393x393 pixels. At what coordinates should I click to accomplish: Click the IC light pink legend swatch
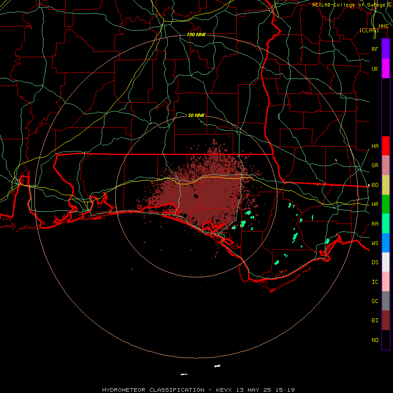386,282
